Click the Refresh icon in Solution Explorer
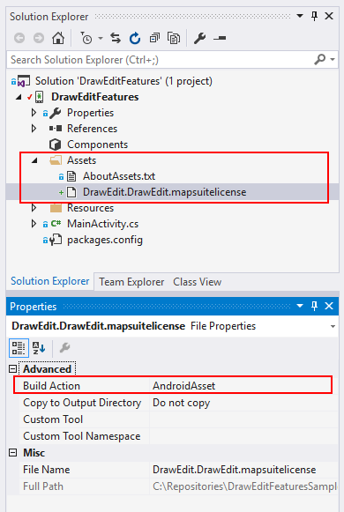The image size is (344, 512). (x=135, y=38)
